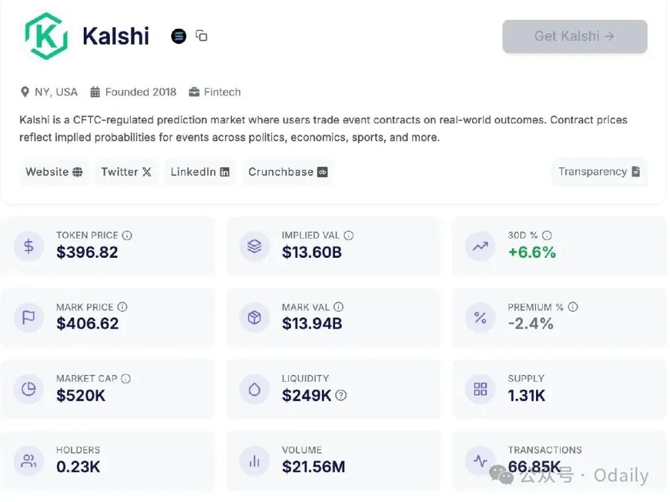This screenshot has width=670, height=502.
Task: Open the Twitter X profile link
Action: click(127, 172)
